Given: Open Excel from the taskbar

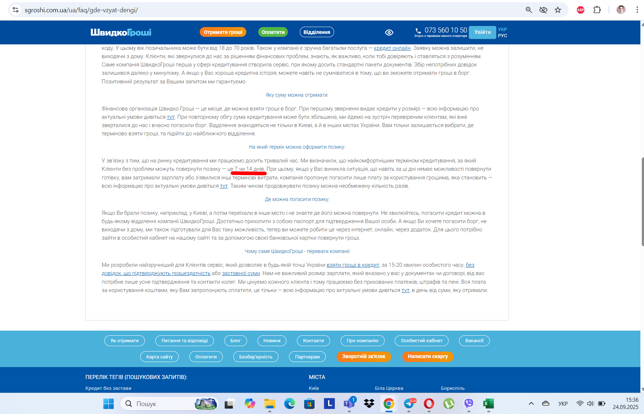Looking at the screenshot, I should pyautogui.click(x=489, y=404).
